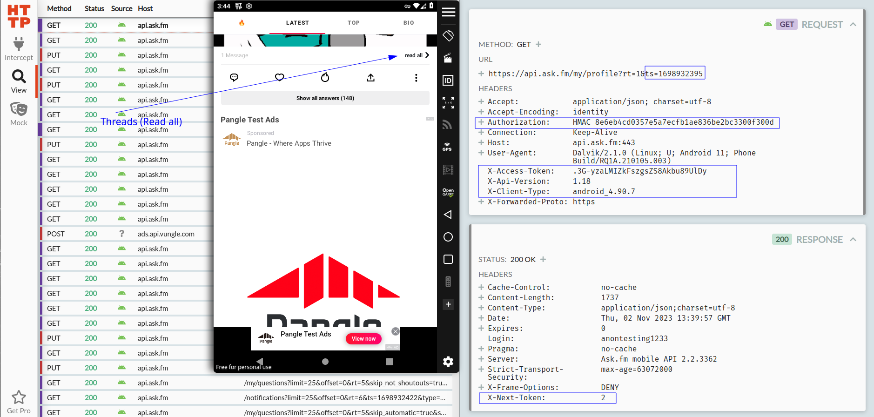Screen dimensions: 874x417
Task: Tap the fire reward icon
Action: 325,77
